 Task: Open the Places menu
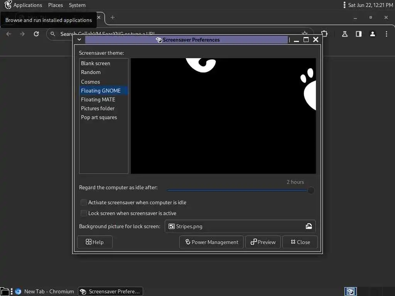pos(56,5)
